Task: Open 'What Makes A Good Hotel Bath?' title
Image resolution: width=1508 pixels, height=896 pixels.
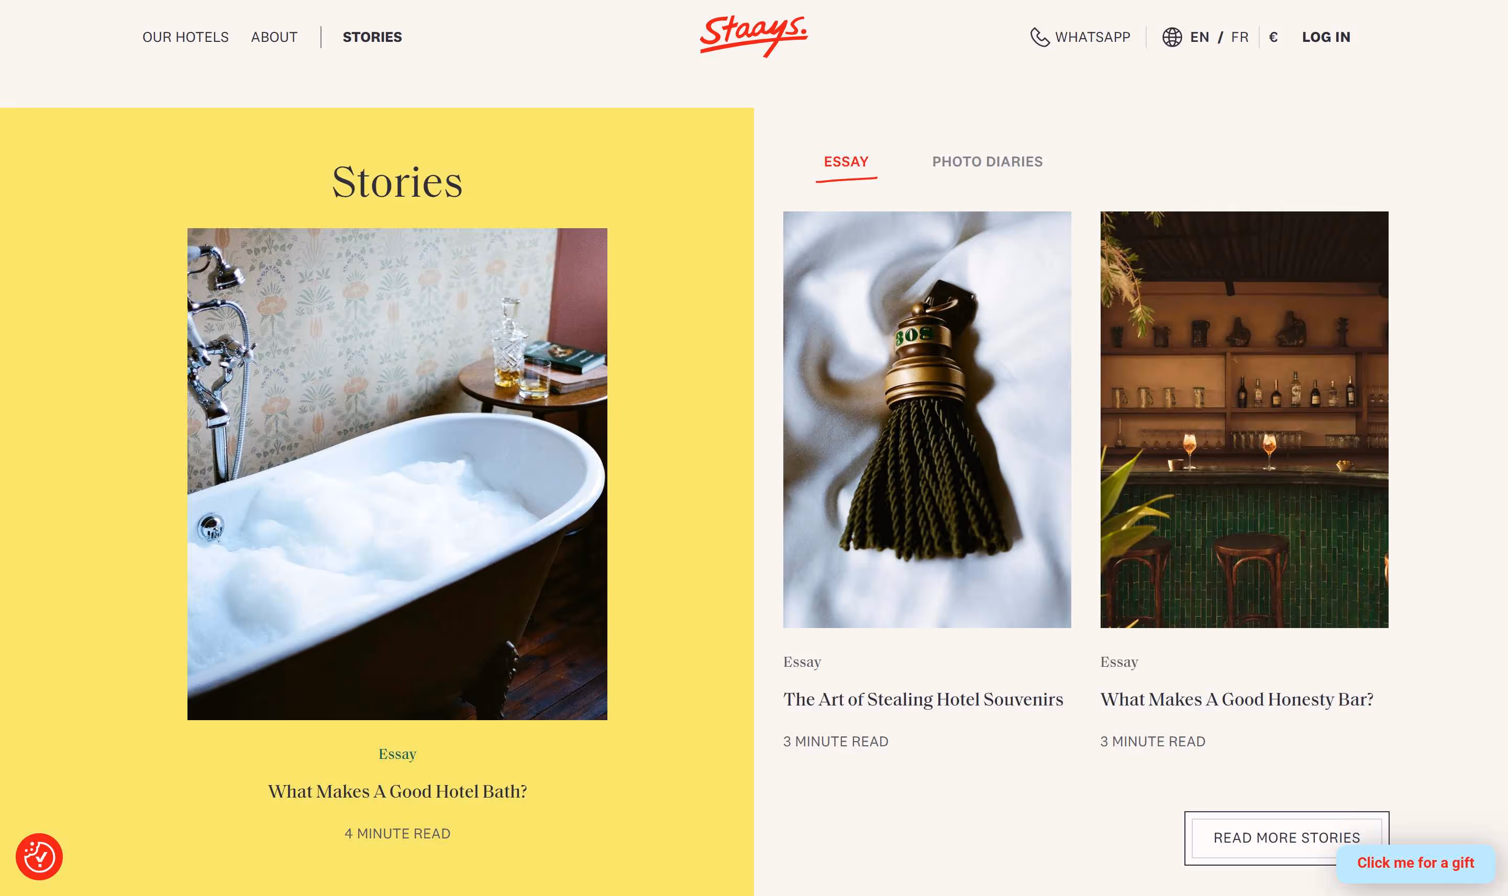Action: 397,791
